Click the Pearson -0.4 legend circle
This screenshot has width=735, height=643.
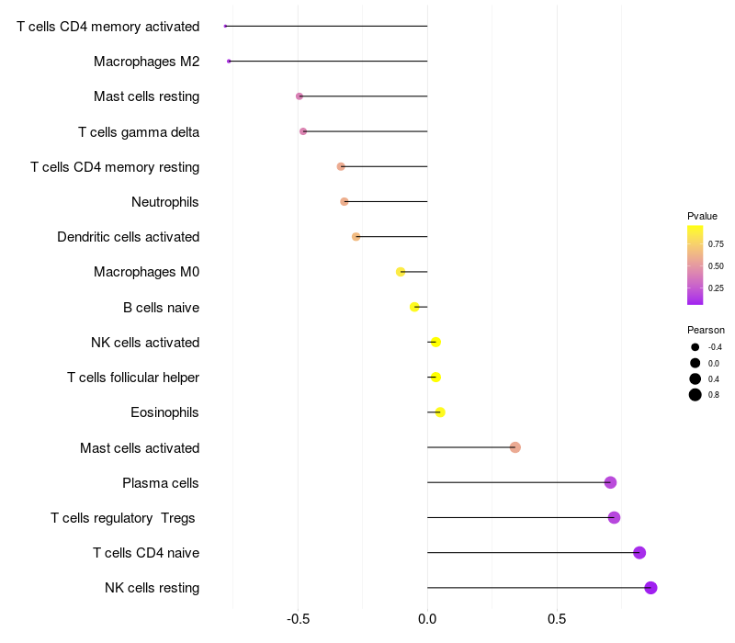click(x=695, y=347)
